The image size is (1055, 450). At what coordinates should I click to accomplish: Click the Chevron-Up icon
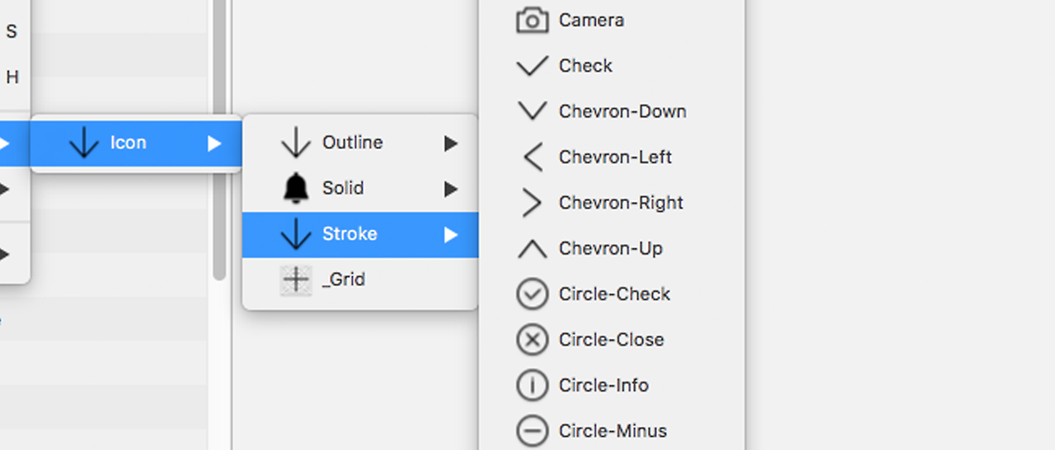pyautogui.click(x=532, y=248)
